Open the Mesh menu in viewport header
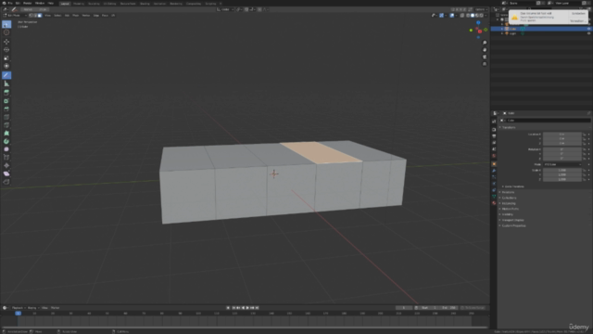 point(76,16)
